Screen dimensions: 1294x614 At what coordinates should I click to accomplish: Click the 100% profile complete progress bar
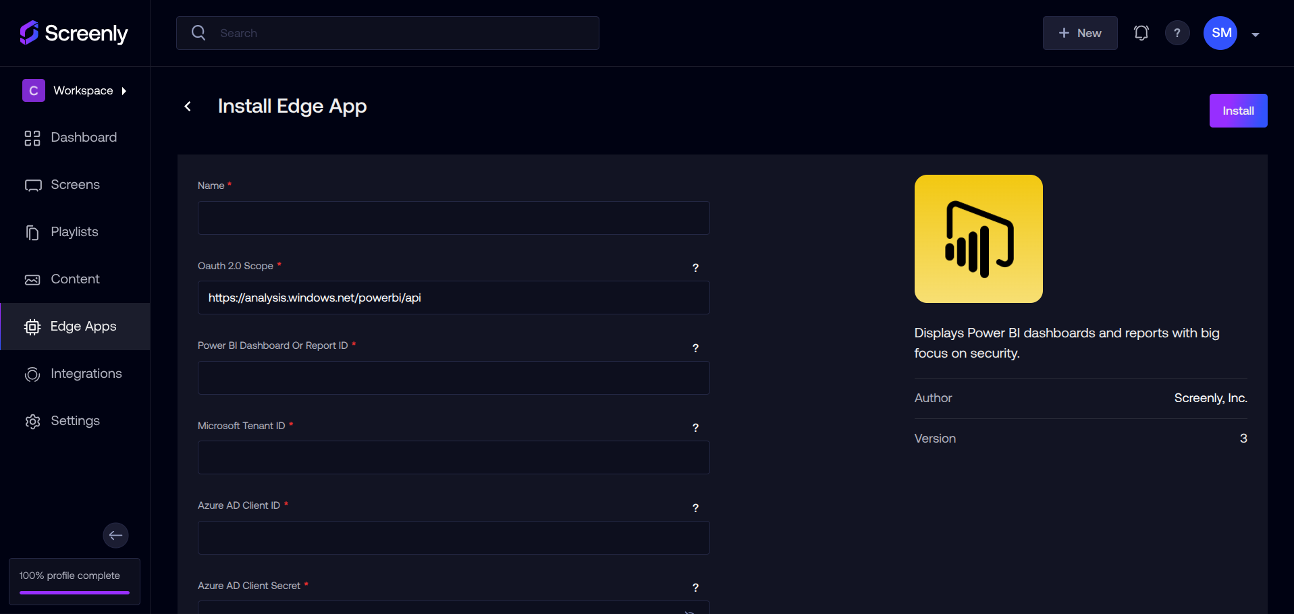[x=74, y=592]
